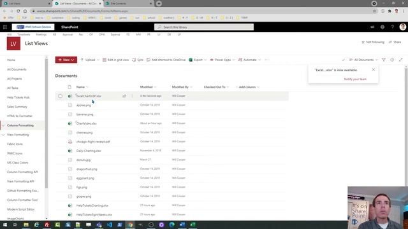Click the notifications megaphone icon in header
This screenshot has height=229, width=408.
(x=372, y=27)
